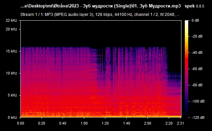The image size is (212, 131).
Task: Select the 1:00 time marker
Action: (x=84, y=123)
